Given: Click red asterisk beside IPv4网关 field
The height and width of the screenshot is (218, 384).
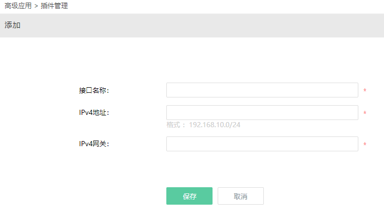Looking at the screenshot, I should (x=364, y=144).
